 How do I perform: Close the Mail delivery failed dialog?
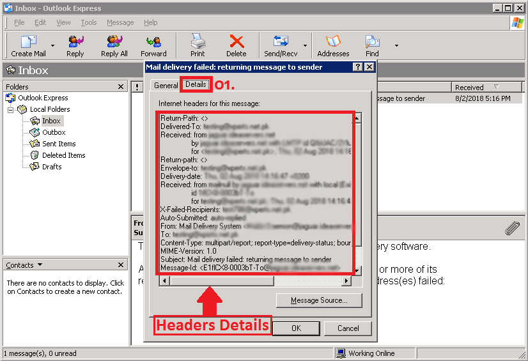[x=369, y=66]
